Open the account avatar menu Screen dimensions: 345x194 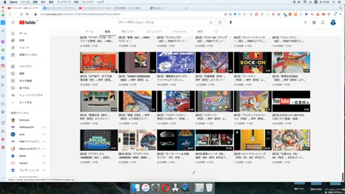333,22
